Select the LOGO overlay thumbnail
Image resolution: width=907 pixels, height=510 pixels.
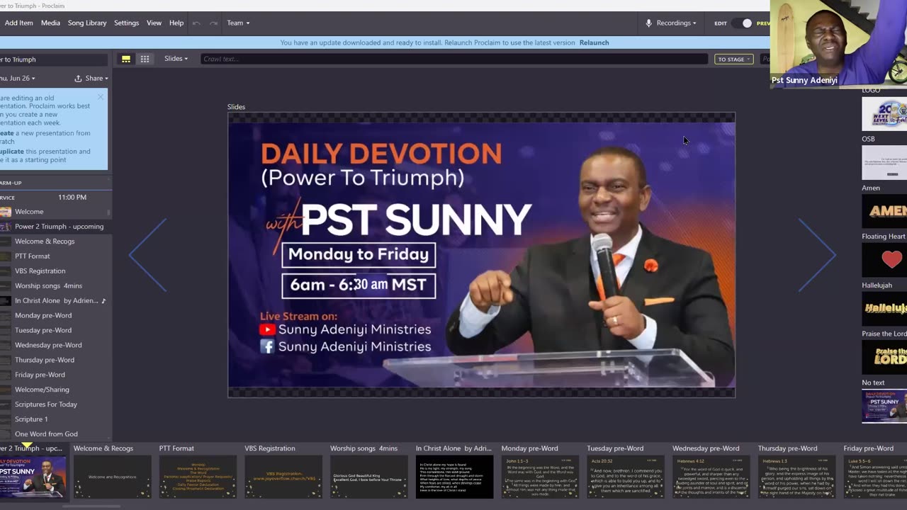884,113
